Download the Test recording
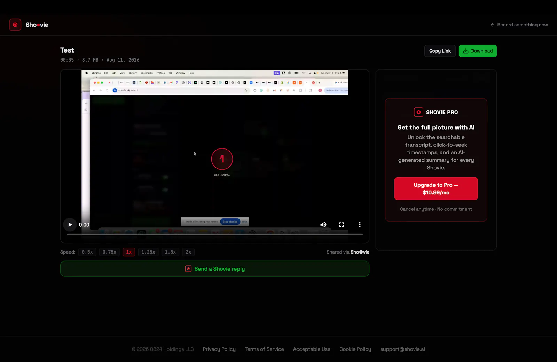The image size is (557, 362). click(x=478, y=51)
